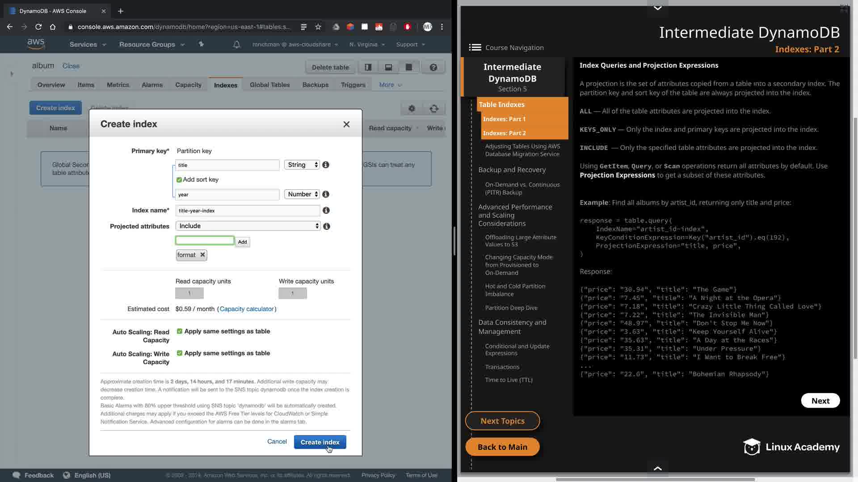858x482 pixels.
Task: Open sort key Number type dropdown
Action: click(x=302, y=194)
